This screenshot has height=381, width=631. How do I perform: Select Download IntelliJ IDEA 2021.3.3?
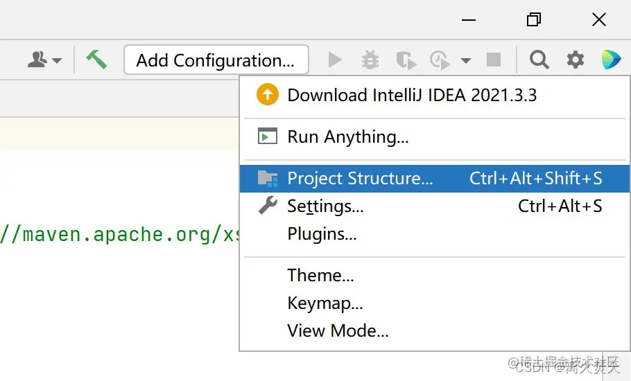coord(435,96)
